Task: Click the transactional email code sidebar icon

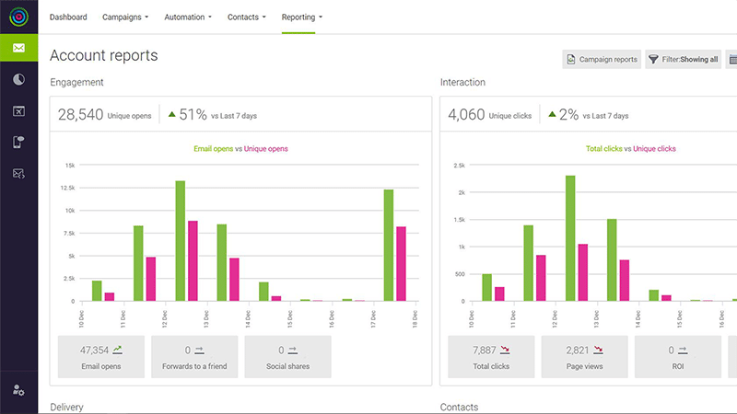Action: click(x=18, y=173)
